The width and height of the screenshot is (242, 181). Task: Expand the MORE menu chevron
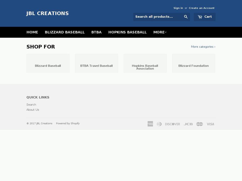tap(166, 32)
